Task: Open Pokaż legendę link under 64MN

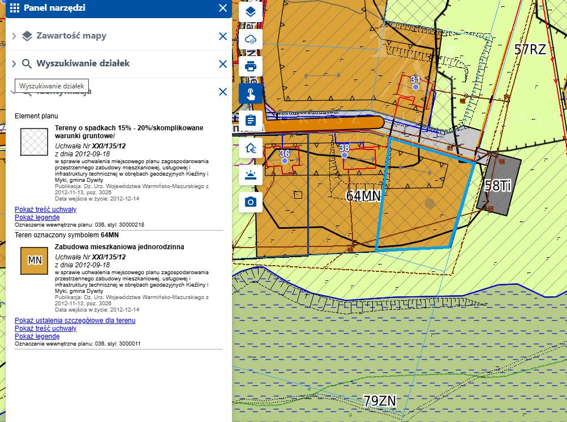Action: coord(37,336)
